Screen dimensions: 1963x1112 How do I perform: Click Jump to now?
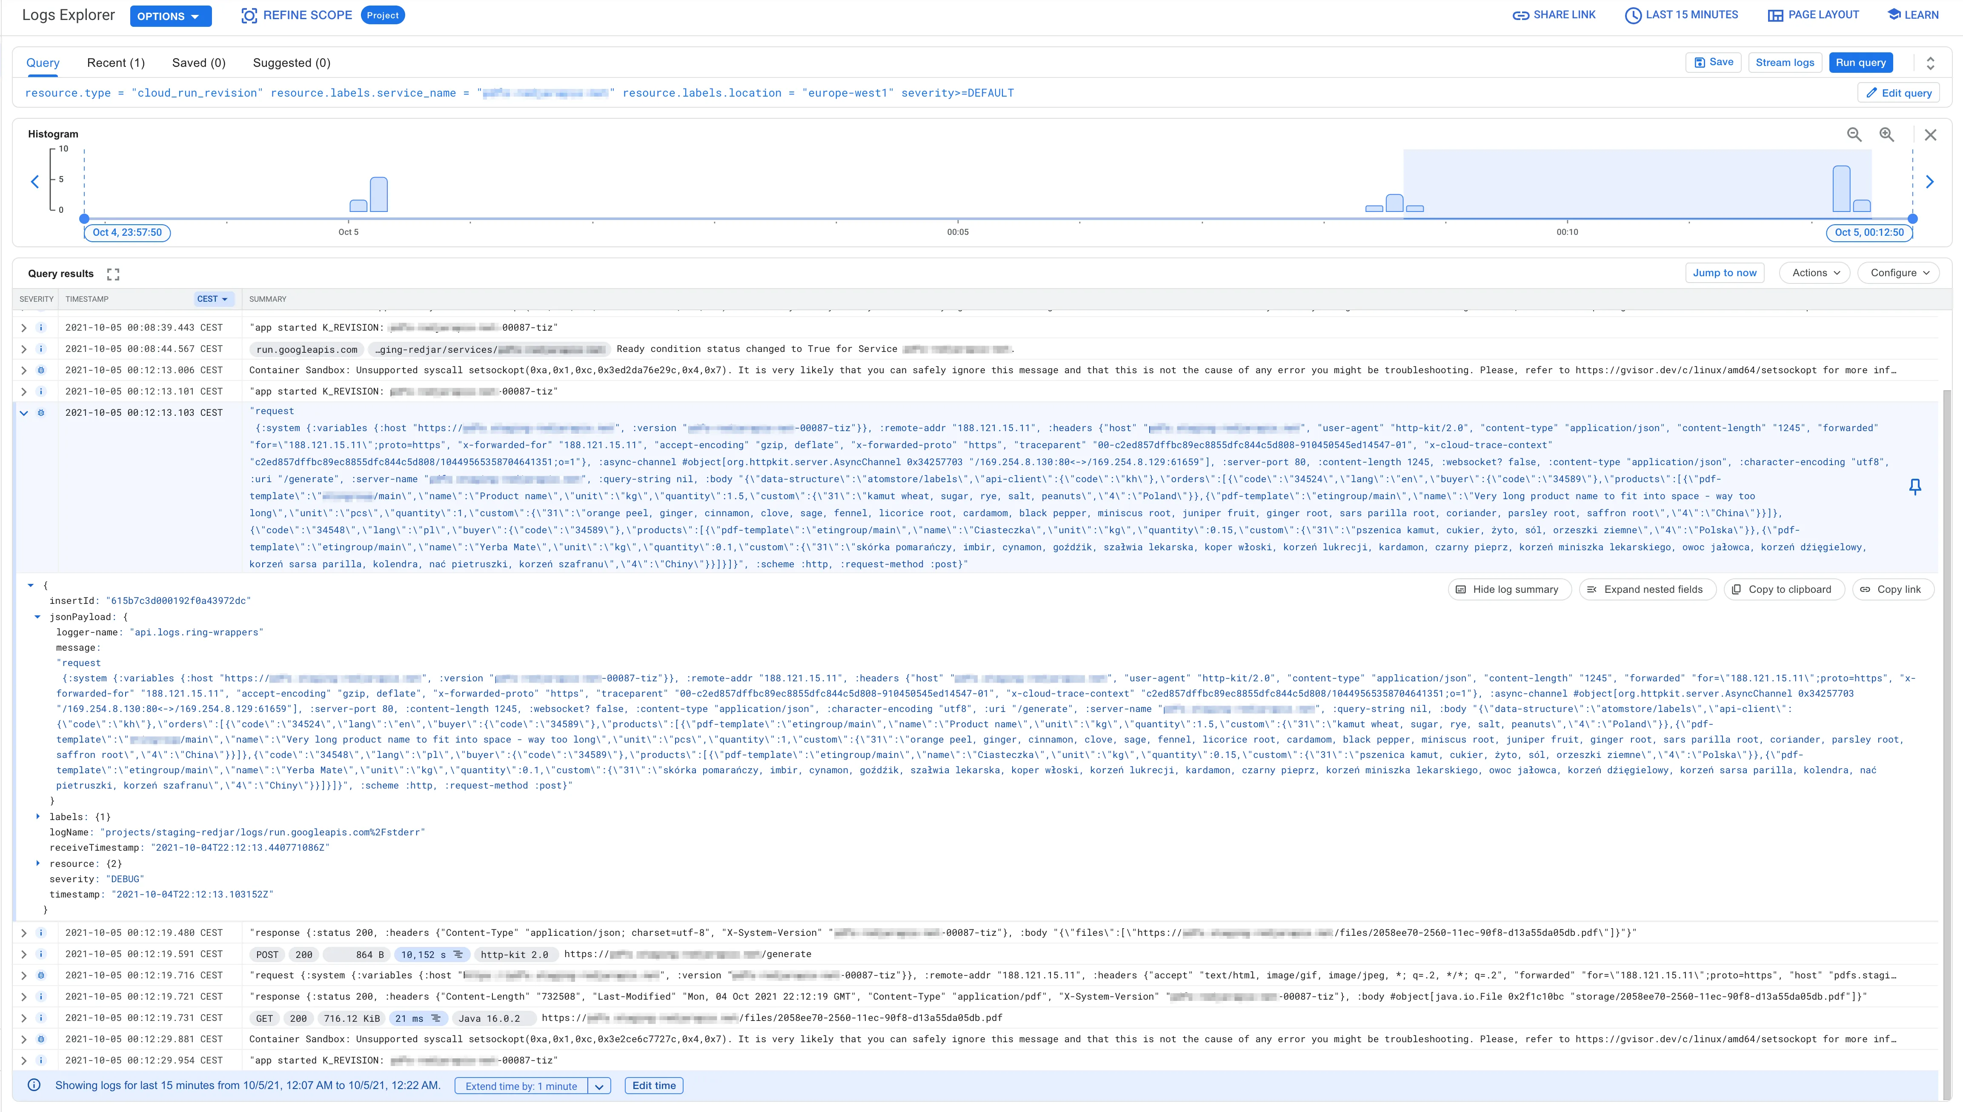coord(1725,273)
